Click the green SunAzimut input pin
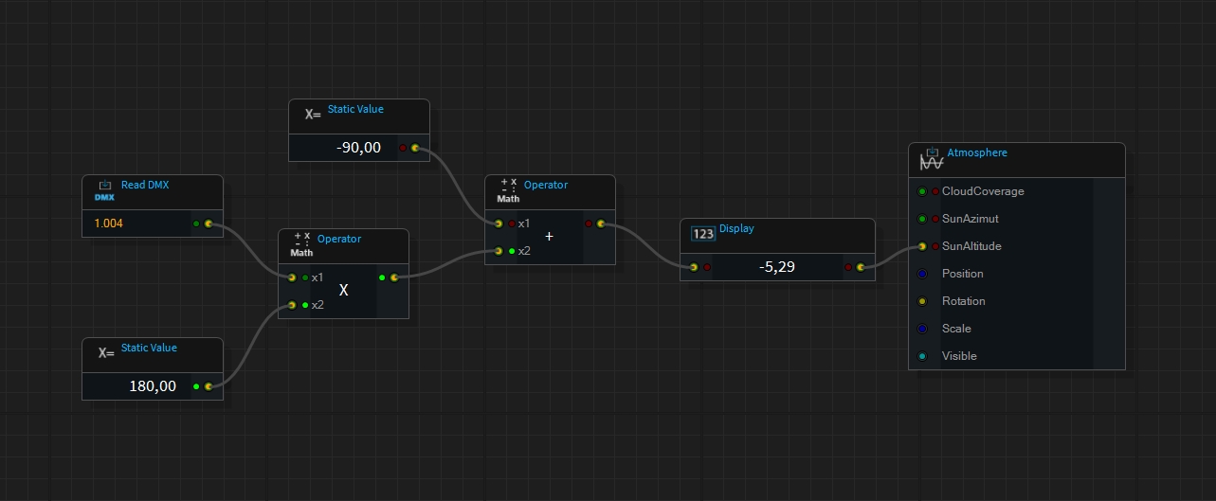Screen dimensions: 1216x501 click(922, 219)
